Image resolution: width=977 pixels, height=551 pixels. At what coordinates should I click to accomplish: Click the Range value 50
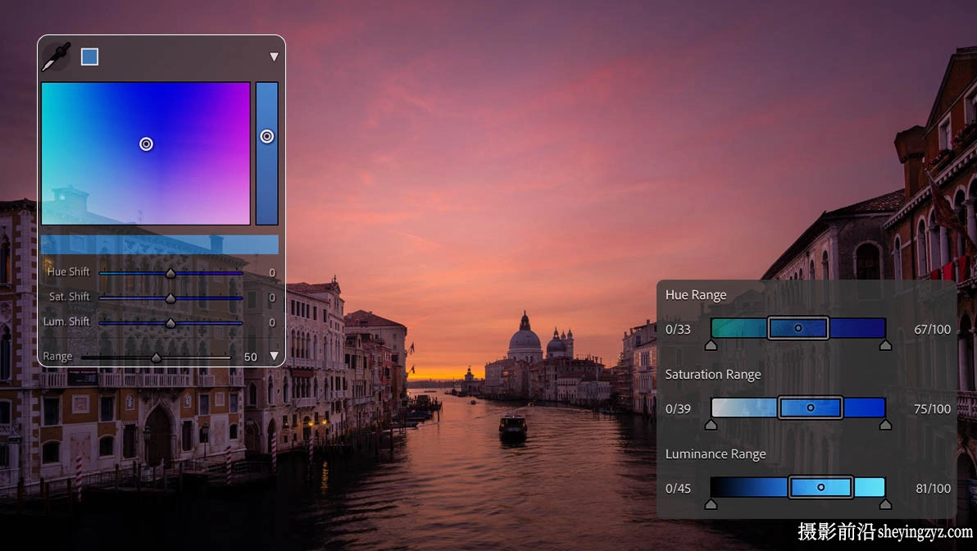click(x=251, y=357)
